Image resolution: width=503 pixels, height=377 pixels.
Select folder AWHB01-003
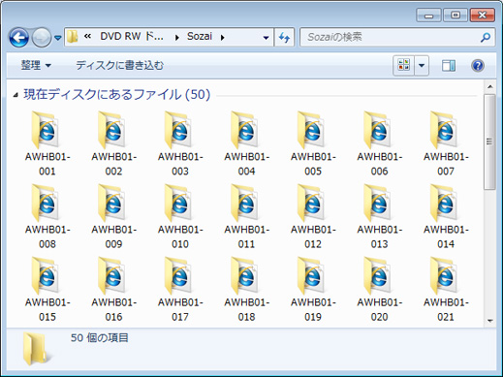[180, 143]
